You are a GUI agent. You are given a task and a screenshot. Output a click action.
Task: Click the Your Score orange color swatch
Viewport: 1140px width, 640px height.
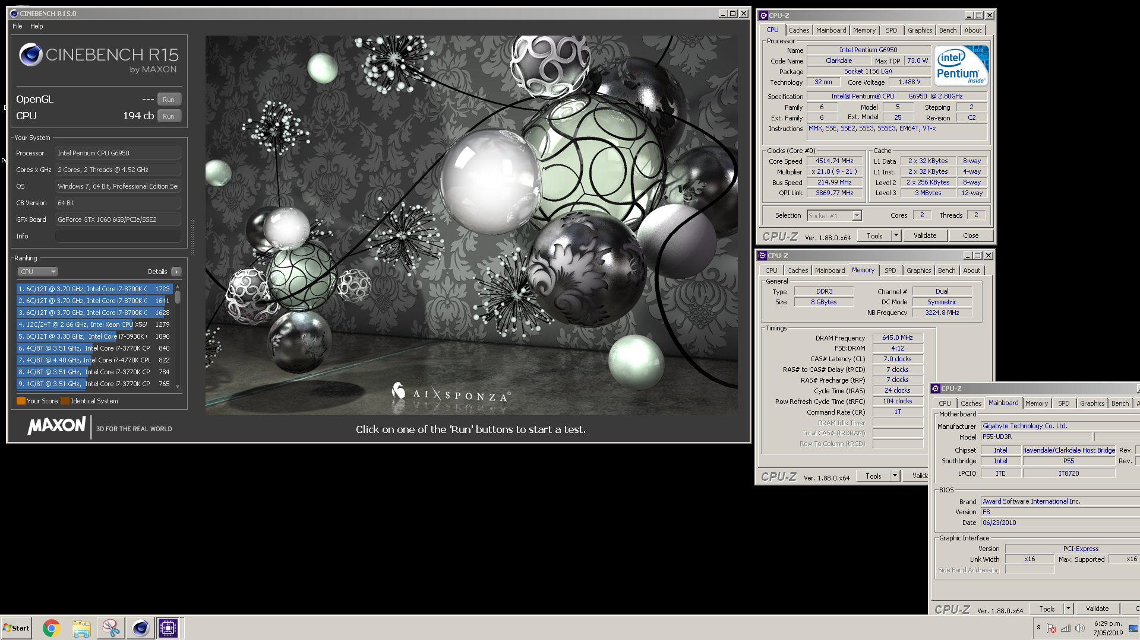21,401
